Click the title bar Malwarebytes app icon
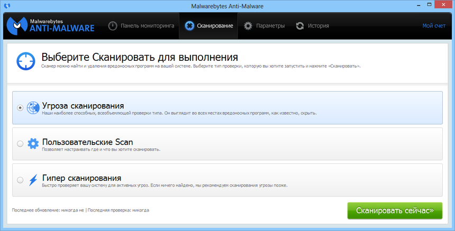455x231 pixels. (x=7, y=5)
